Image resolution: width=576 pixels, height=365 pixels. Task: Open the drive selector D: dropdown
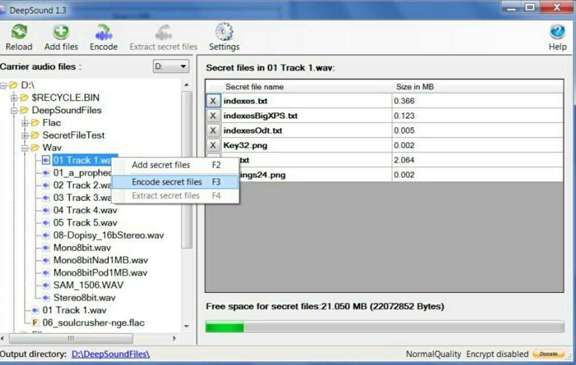(171, 67)
